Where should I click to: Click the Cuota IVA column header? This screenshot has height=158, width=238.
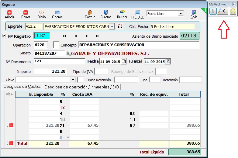82,94
